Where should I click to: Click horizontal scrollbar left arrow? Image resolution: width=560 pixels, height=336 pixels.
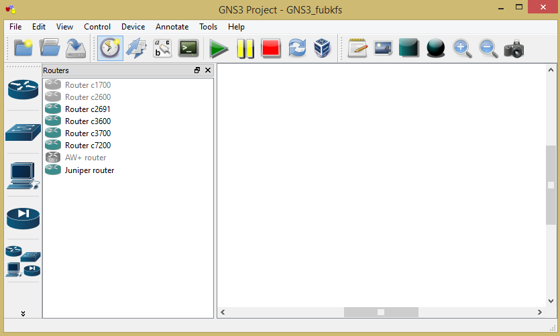[223, 312]
